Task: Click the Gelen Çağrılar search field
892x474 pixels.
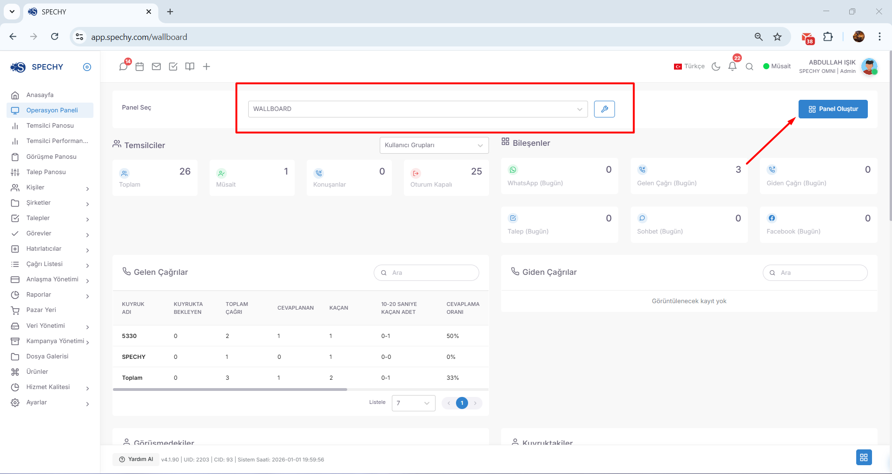Action: click(426, 273)
